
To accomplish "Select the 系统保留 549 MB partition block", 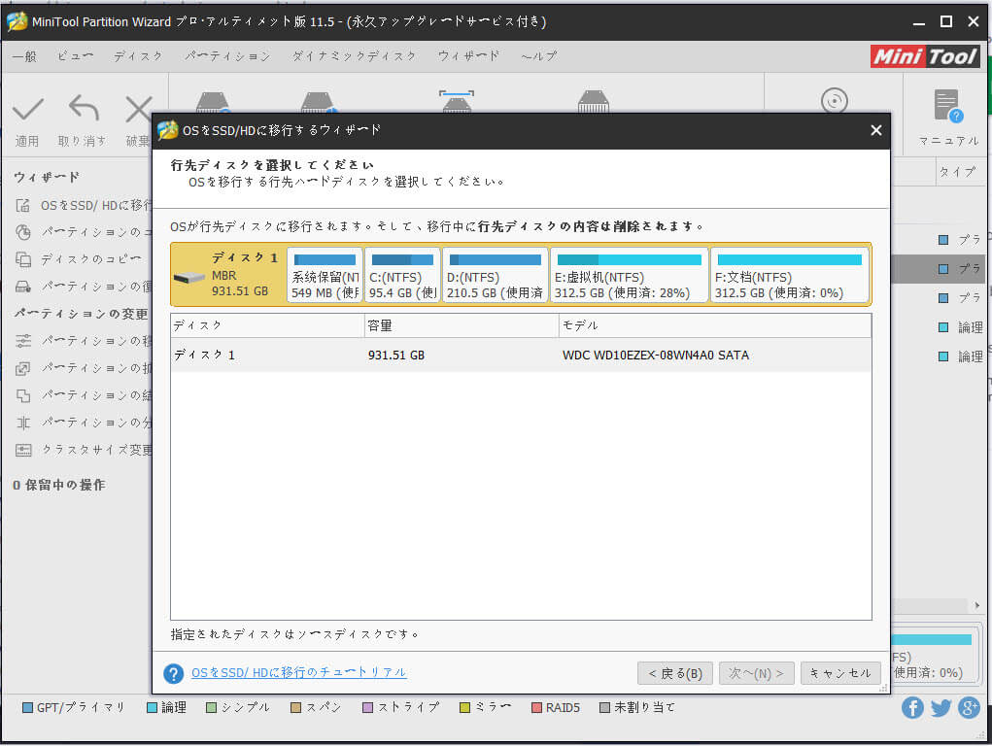I will click(325, 275).
